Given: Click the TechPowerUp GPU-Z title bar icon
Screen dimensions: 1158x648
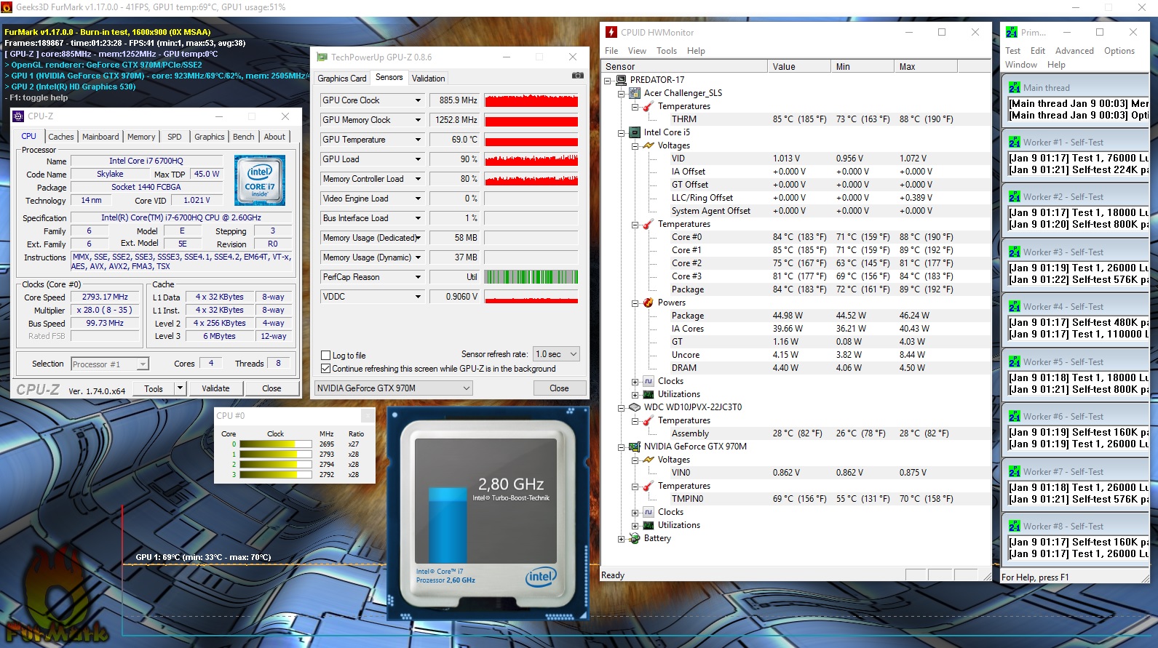Looking at the screenshot, I should coord(322,57).
